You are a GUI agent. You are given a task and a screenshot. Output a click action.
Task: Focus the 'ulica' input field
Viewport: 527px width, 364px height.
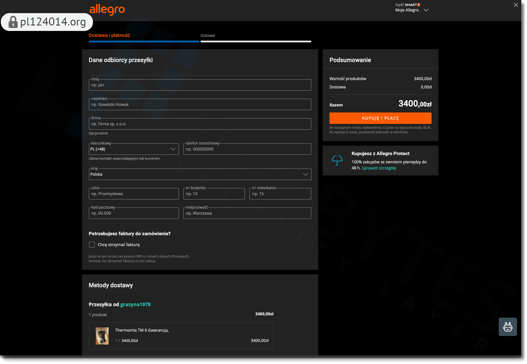pyautogui.click(x=134, y=194)
